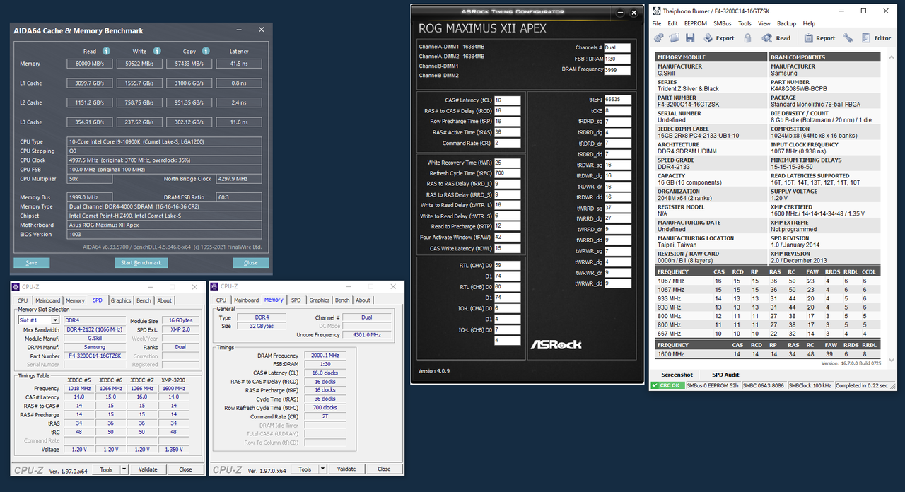Click the Close button in CPU-Z Memory window
The image size is (905, 492).
[384, 469]
